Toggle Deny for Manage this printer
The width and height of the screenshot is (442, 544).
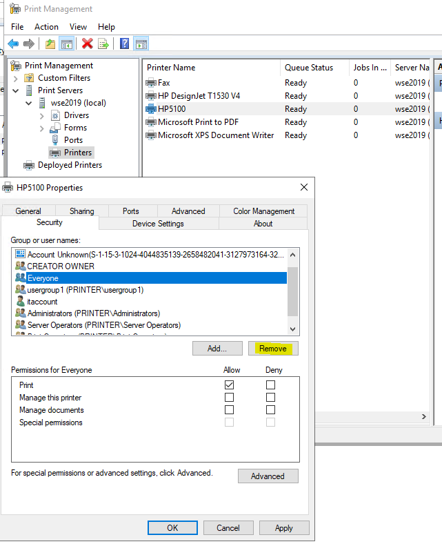pyautogui.click(x=270, y=397)
